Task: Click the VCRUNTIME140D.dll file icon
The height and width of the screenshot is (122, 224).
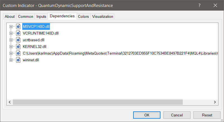Action: [18, 33]
